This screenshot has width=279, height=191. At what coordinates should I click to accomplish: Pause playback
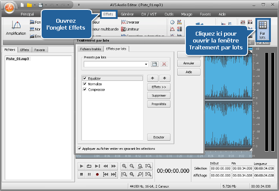coord(89,174)
